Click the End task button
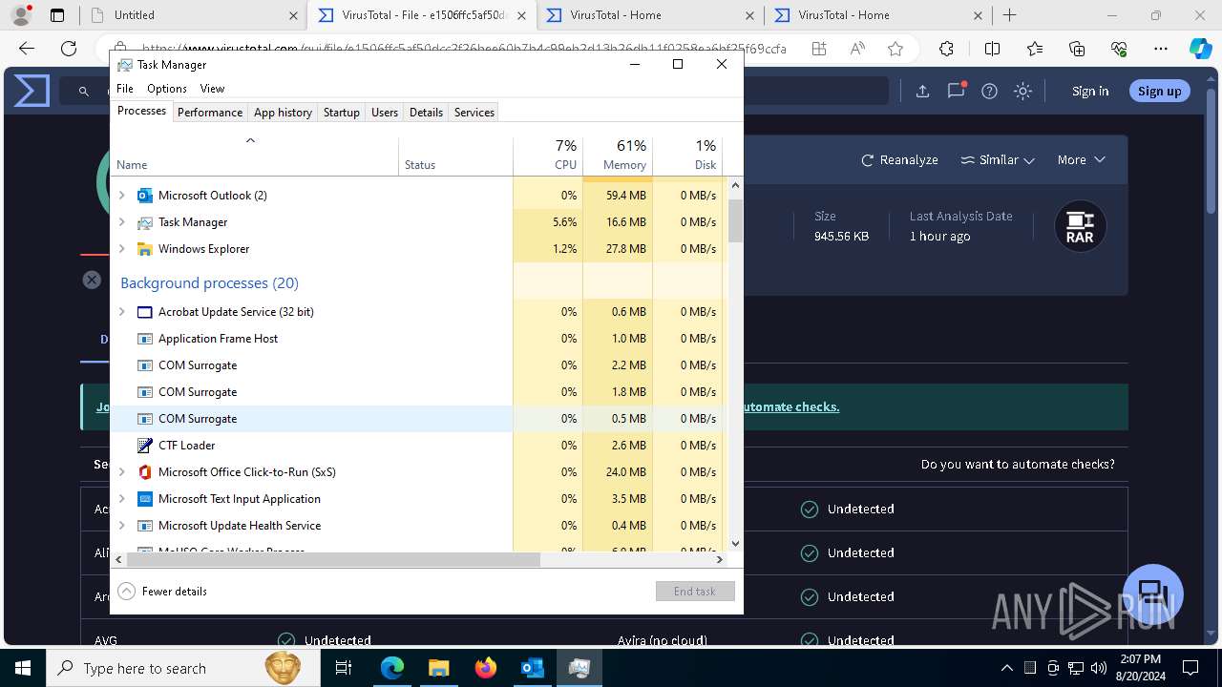1222x687 pixels. click(695, 592)
